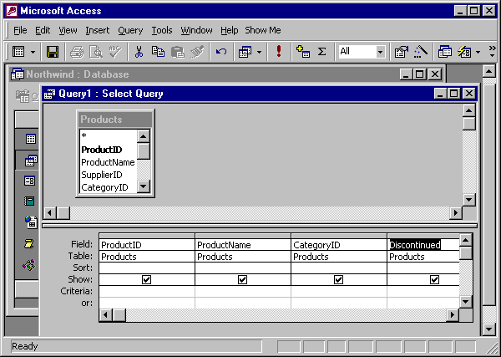Click or row cell under ProductID column
The height and width of the screenshot is (357, 501).
(147, 303)
